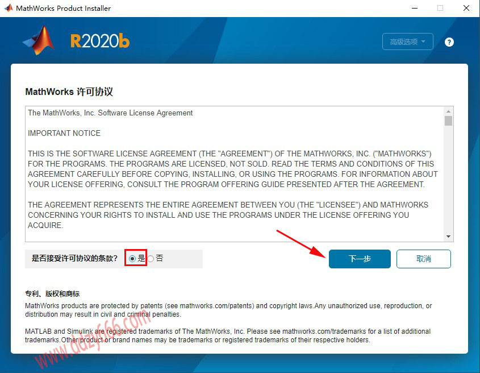The width and height of the screenshot is (480, 373).
Task: Click the license scrollbar up arrow
Action: (449, 111)
